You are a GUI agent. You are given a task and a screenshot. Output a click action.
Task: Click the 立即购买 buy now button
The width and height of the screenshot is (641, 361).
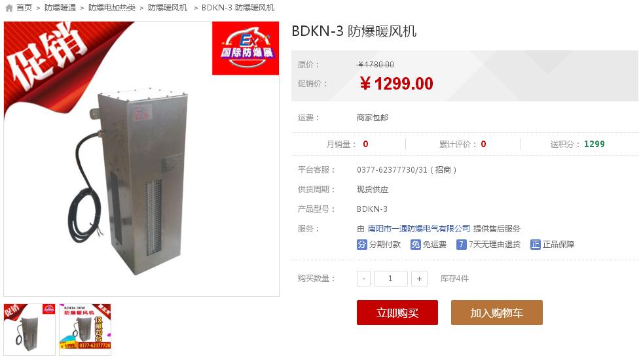[397, 313]
